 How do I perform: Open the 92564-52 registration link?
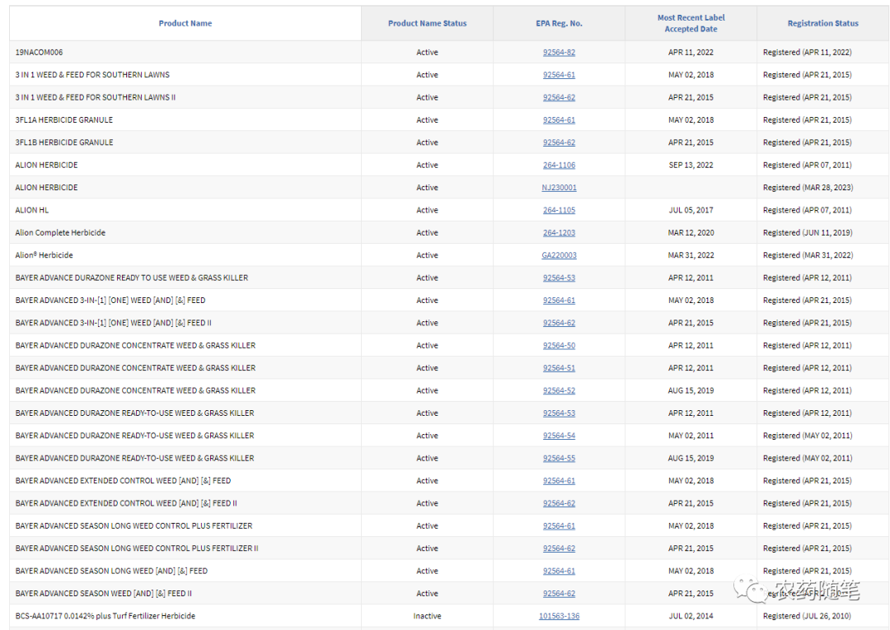559,390
